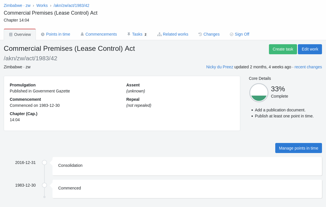
Task: Click the hierarchy icon beside Related works
Action: tap(159, 34)
